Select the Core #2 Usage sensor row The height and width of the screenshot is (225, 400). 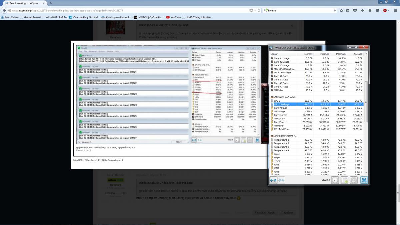(316, 62)
